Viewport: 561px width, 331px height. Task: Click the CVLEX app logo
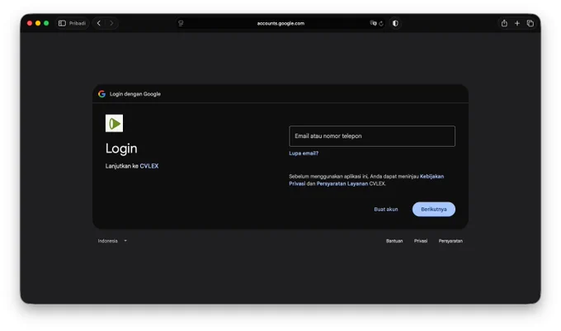114,123
